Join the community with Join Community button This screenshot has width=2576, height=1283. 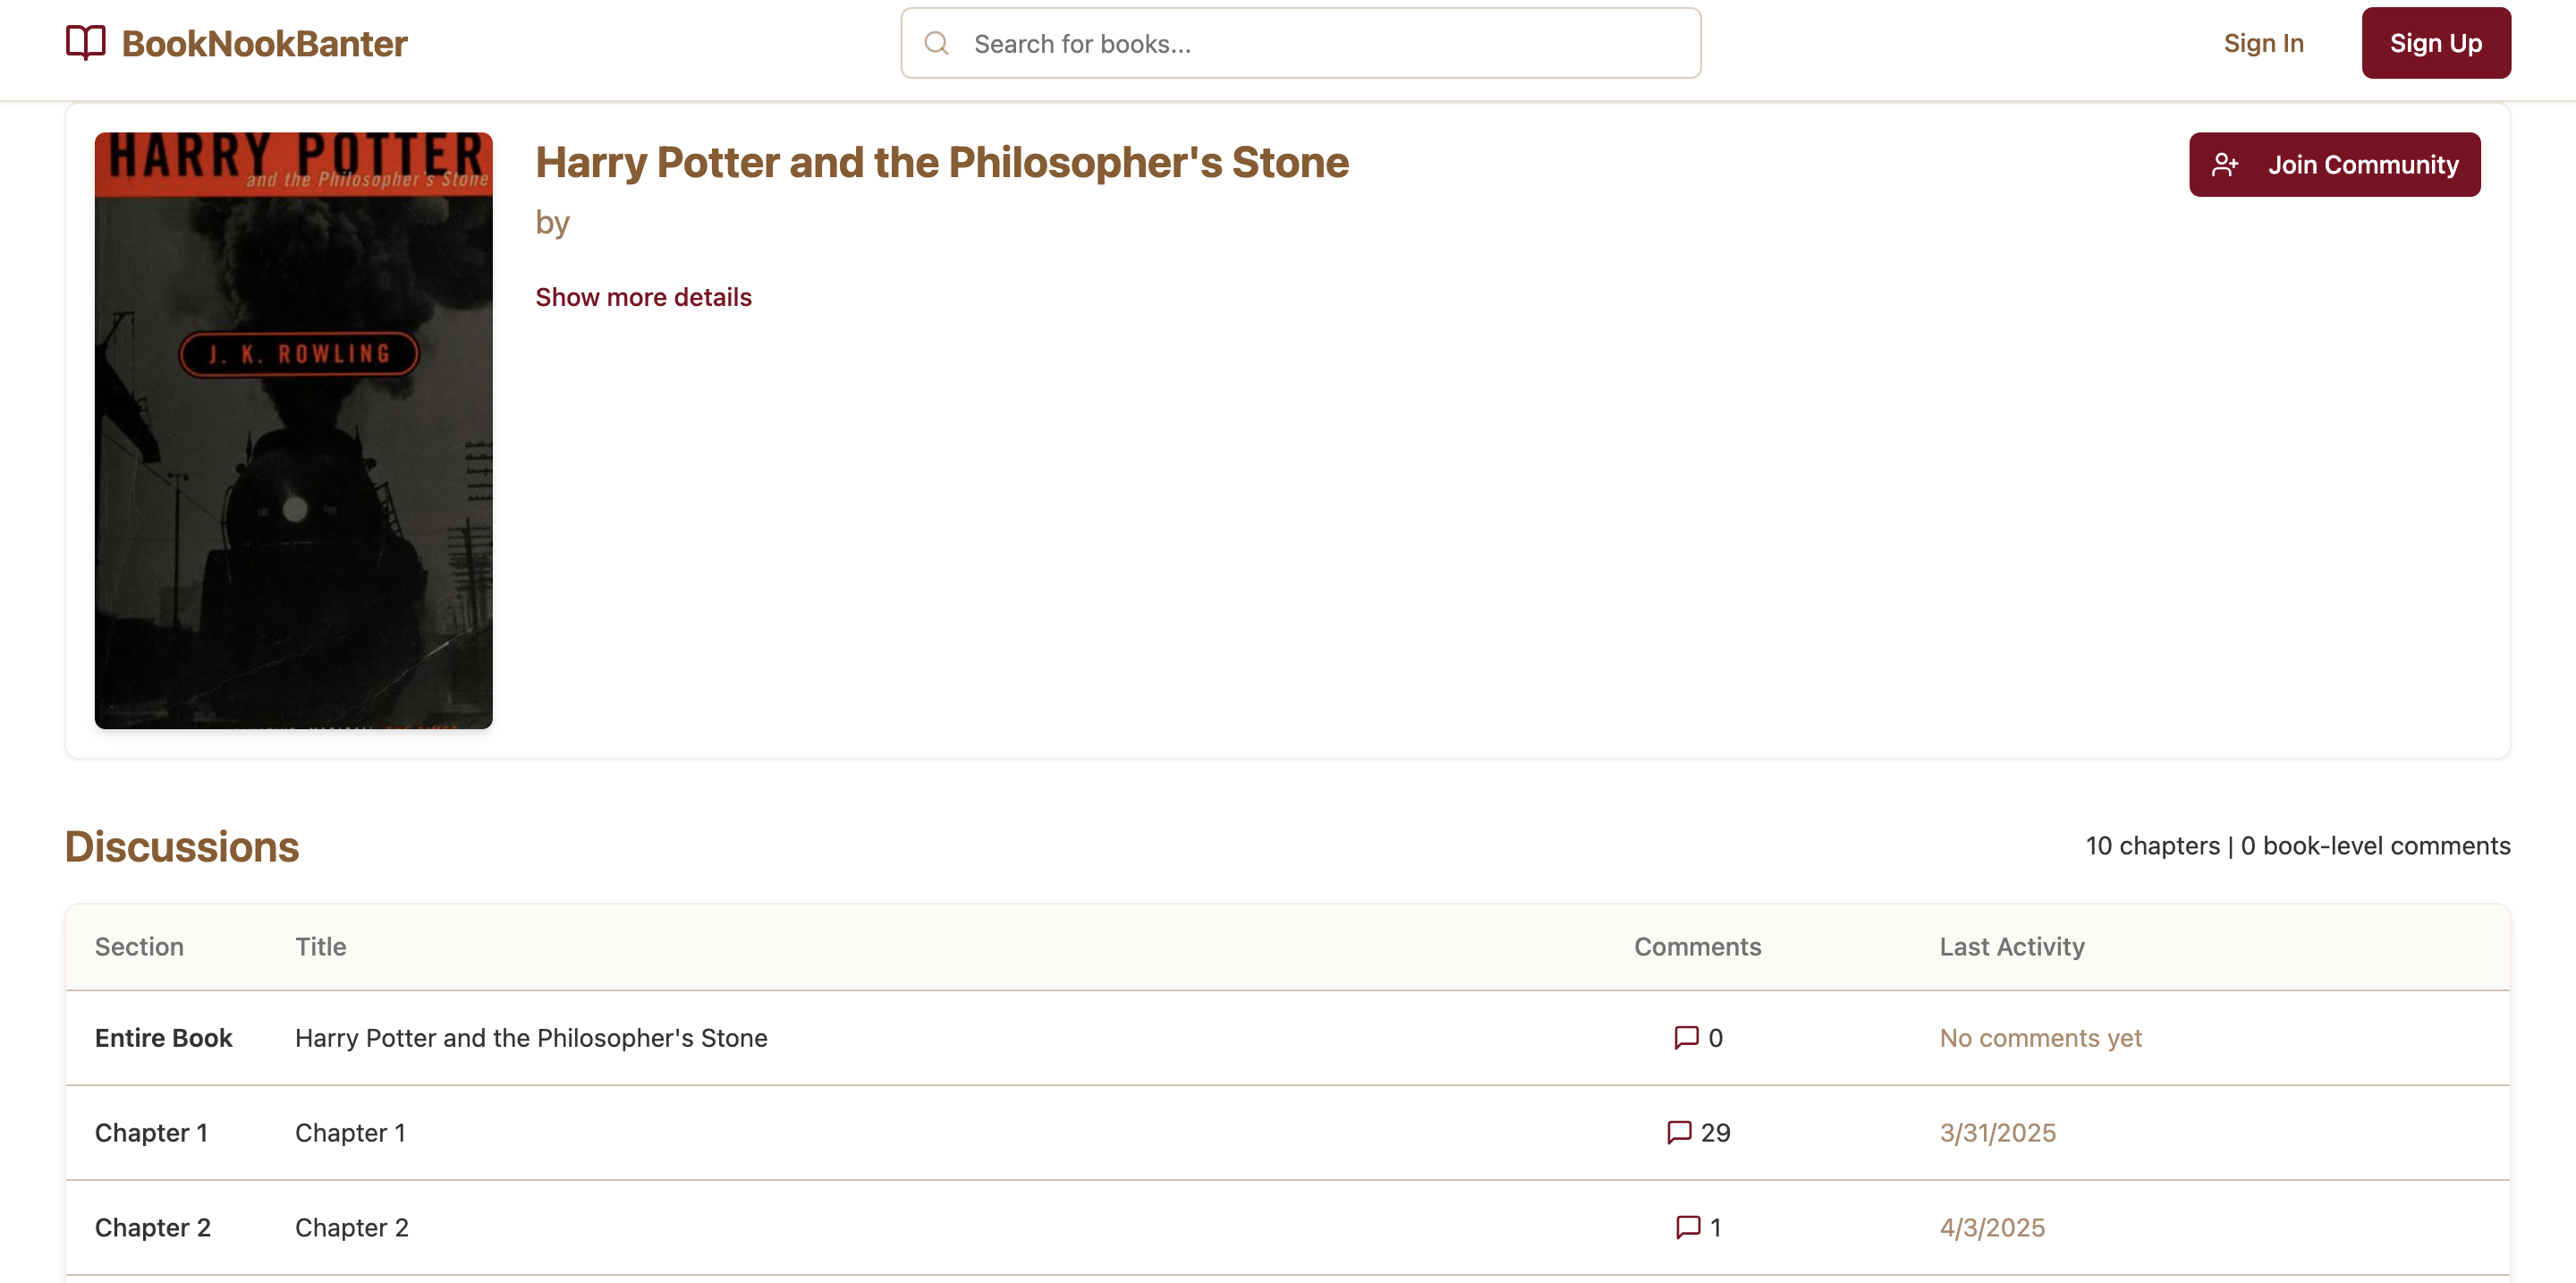click(x=2334, y=165)
